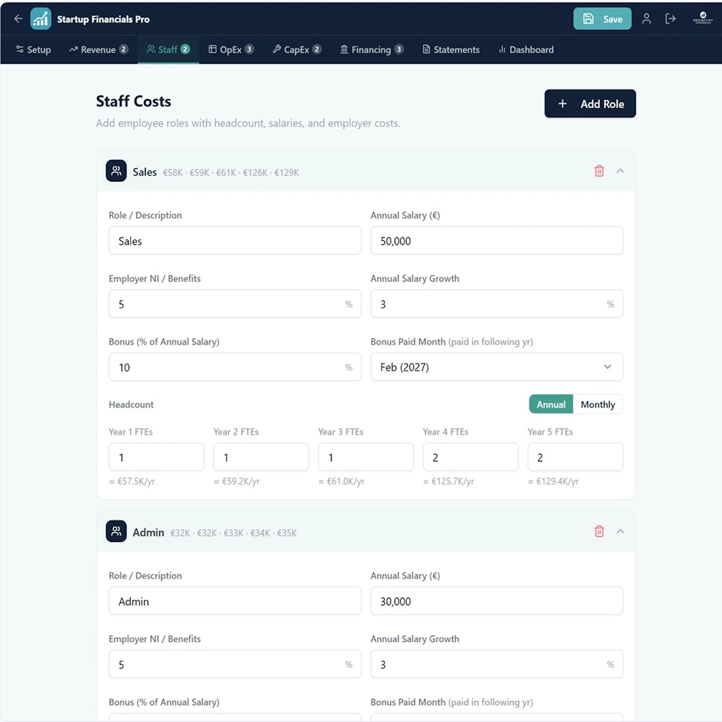Collapse the Sales role card

[620, 171]
